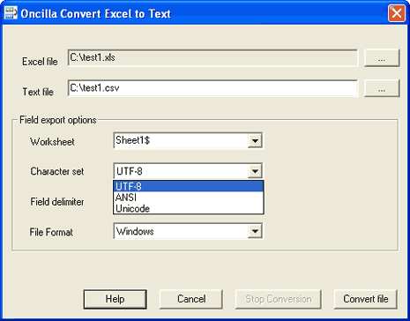Viewport: 410px width, 321px height.
Task: Click the Convert file button
Action: point(366,299)
